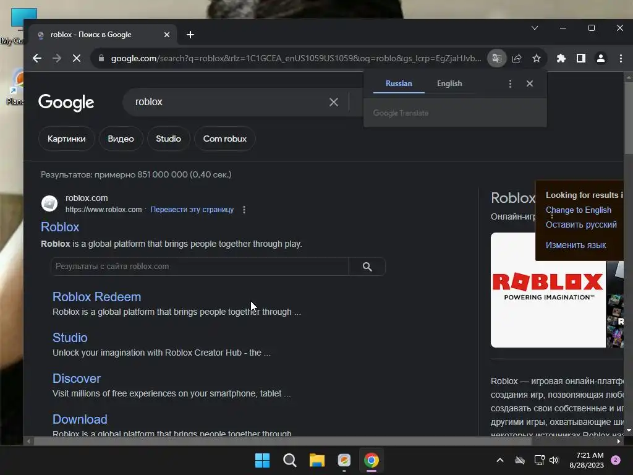The width and height of the screenshot is (633, 475).
Task: Open Chrome's three-dot main menu
Action: 621,58
